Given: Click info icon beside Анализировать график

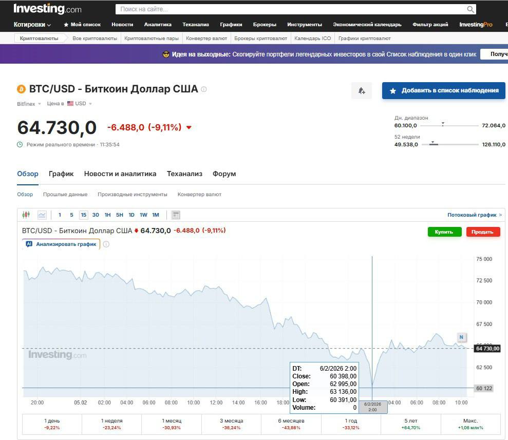Looking at the screenshot, I should point(106,244).
